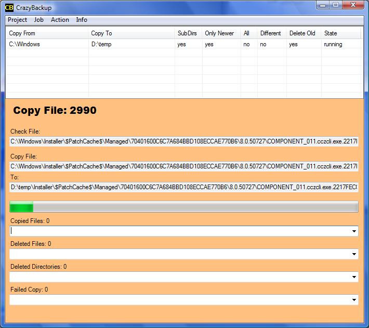Viewport: 369px width, 328px height.
Task: Open the Info menu
Action: (x=82, y=20)
